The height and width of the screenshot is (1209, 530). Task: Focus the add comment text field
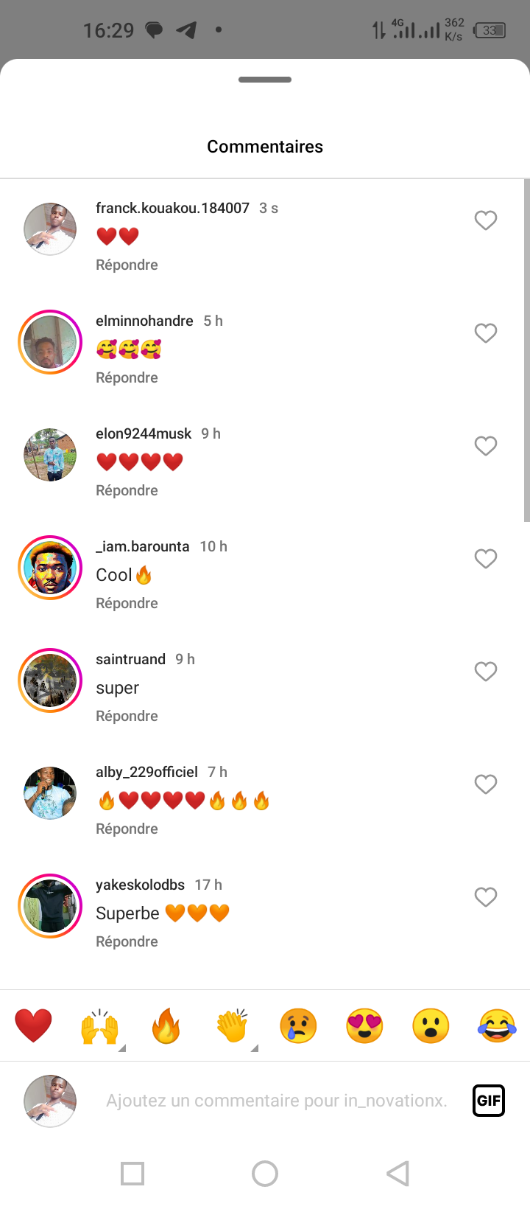tap(276, 1101)
